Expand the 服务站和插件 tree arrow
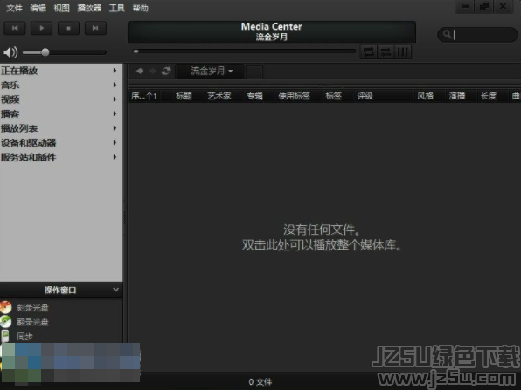 [x=115, y=157]
